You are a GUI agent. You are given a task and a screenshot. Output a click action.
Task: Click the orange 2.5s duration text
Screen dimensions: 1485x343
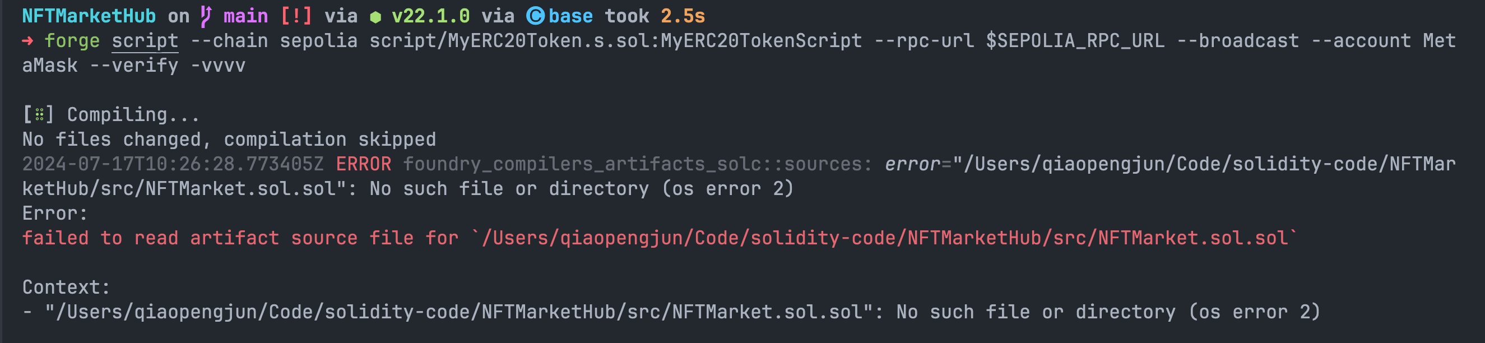[683, 16]
